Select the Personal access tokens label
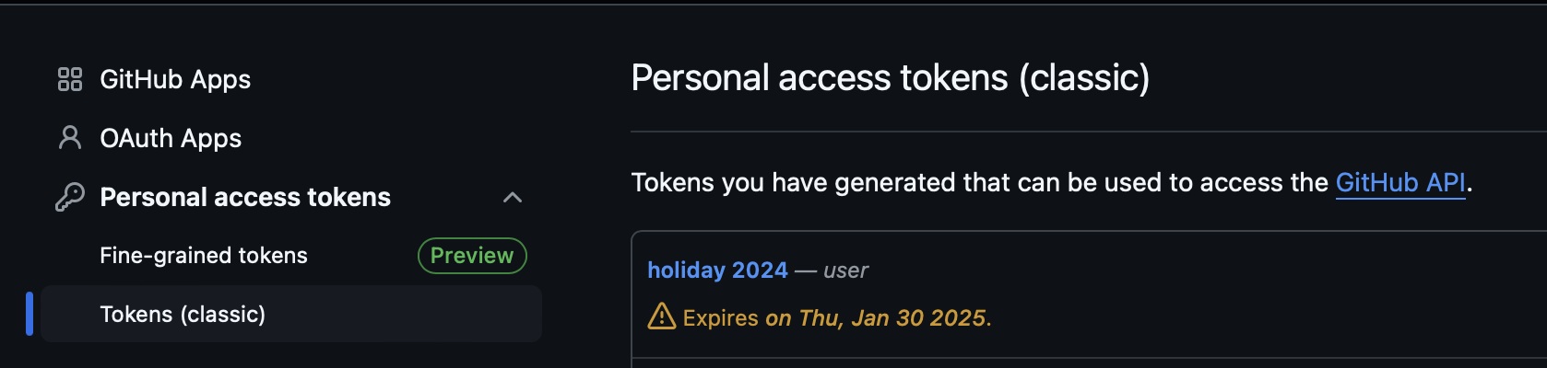The image size is (1547, 368). coord(245,197)
